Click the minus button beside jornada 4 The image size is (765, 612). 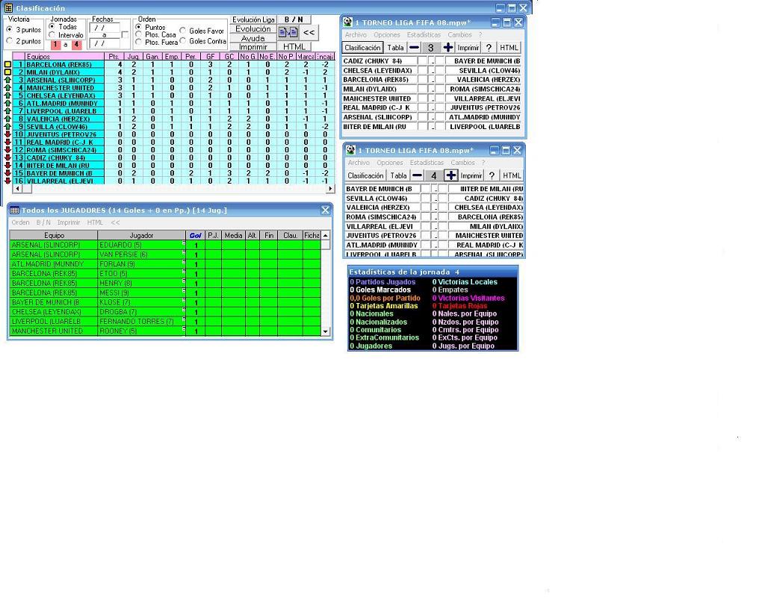417,175
